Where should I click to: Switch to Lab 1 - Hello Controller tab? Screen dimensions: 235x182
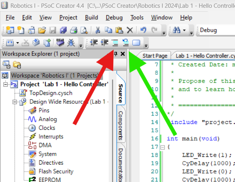tap(204, 56)
